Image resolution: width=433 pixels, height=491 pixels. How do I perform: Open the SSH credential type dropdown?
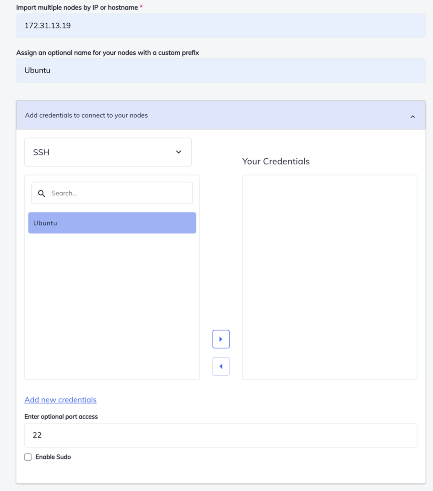[108, 152]
